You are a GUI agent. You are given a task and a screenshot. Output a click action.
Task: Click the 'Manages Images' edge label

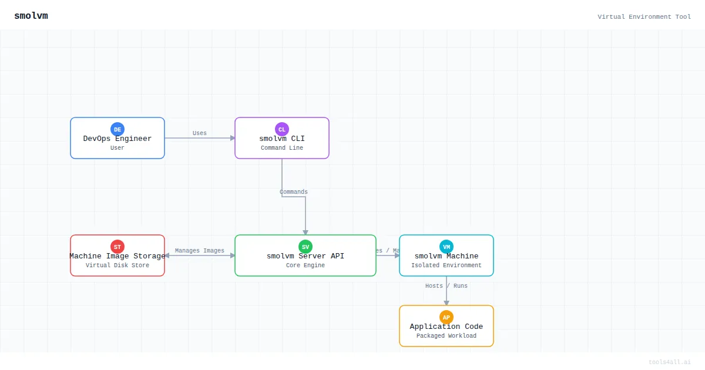200,251
